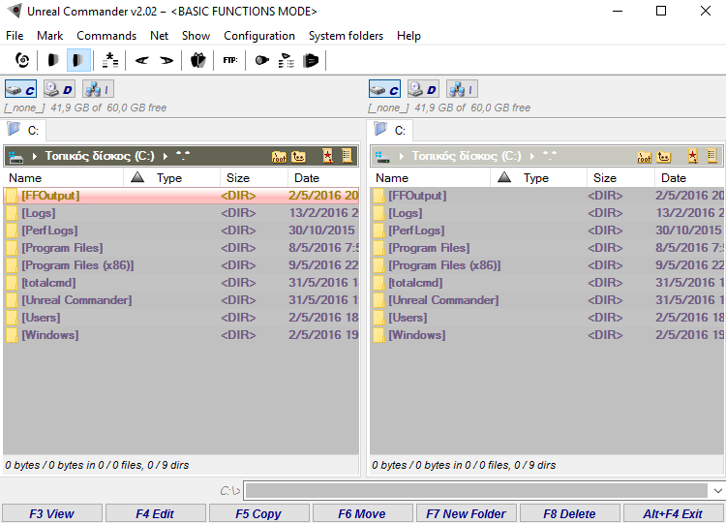Go to parent folder icon in left panel

click(x=299, y=157)
